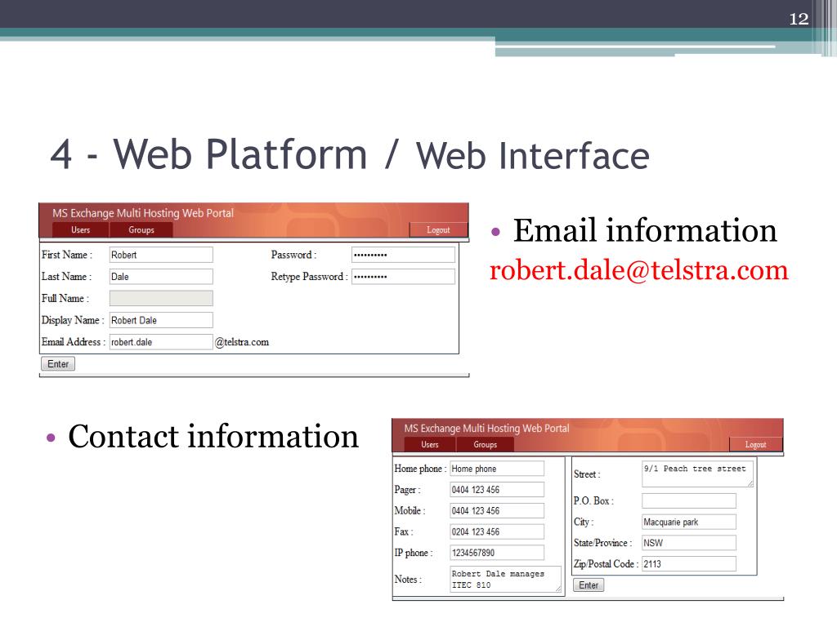
Task: Select the IP phone field with 1234567890
Action: [497, 553]
